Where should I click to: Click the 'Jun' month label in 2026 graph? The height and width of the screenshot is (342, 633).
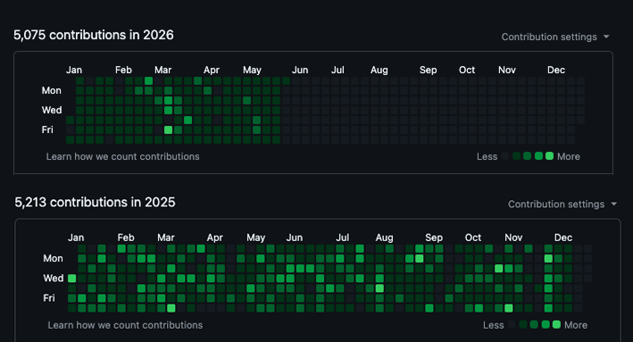tap(300, 70)
